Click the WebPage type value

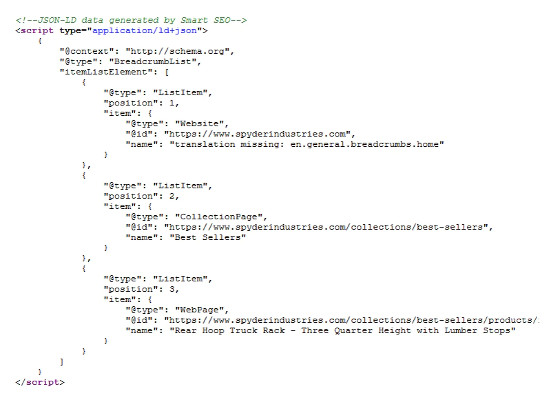click(200, 310)
